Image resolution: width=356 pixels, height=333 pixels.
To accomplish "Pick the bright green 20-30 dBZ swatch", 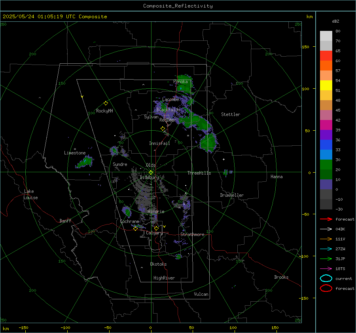I will point(326,165).
